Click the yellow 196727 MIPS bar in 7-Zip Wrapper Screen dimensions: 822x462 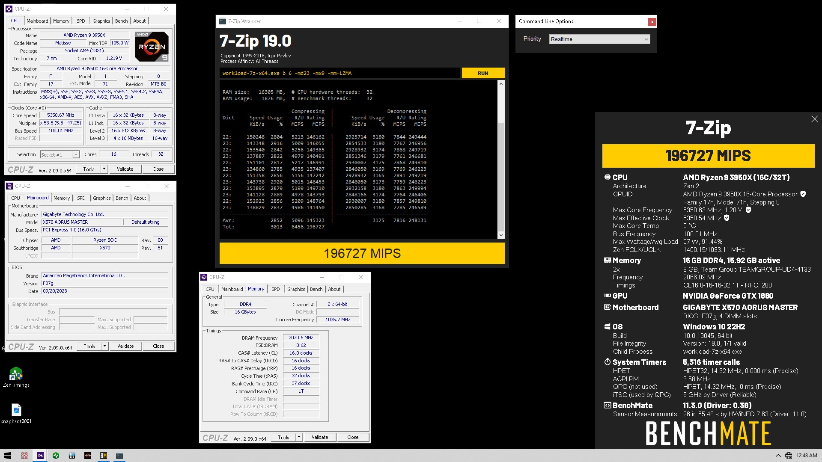coord(362,253)
